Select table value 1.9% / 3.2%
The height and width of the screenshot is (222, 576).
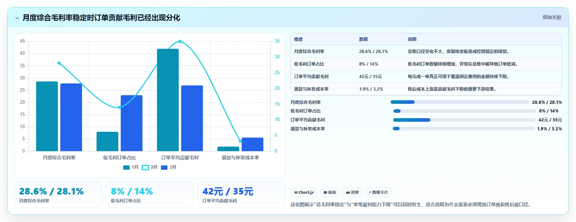point(371,89)
